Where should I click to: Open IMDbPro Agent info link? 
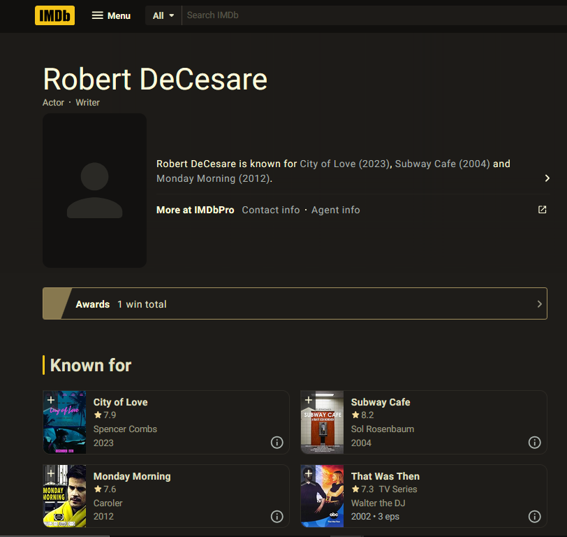tap(336, 210)
